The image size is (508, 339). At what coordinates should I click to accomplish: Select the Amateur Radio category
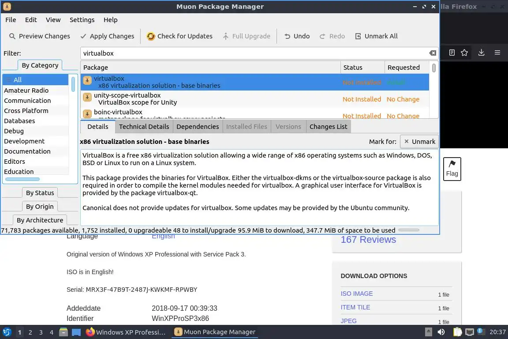tap(36, 90)
